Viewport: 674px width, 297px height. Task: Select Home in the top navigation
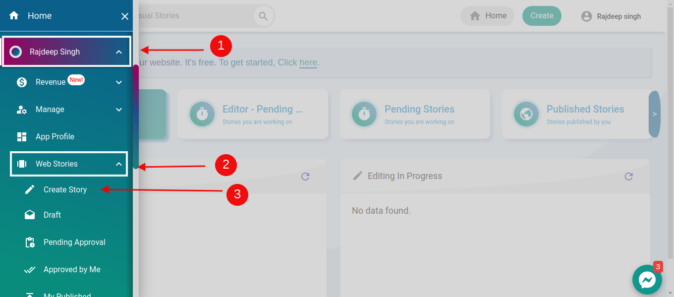point(487,15)
